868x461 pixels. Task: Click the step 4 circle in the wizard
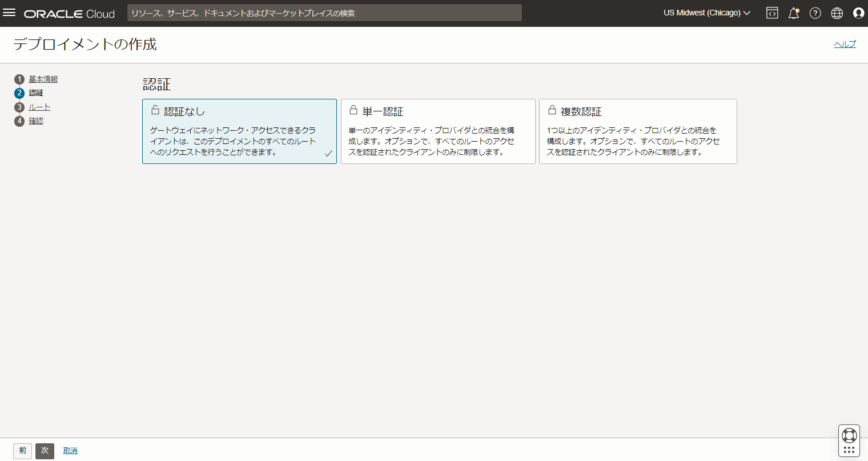tap(19, 121)
